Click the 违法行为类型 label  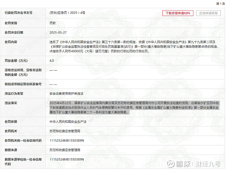click(x=14, y=94)
